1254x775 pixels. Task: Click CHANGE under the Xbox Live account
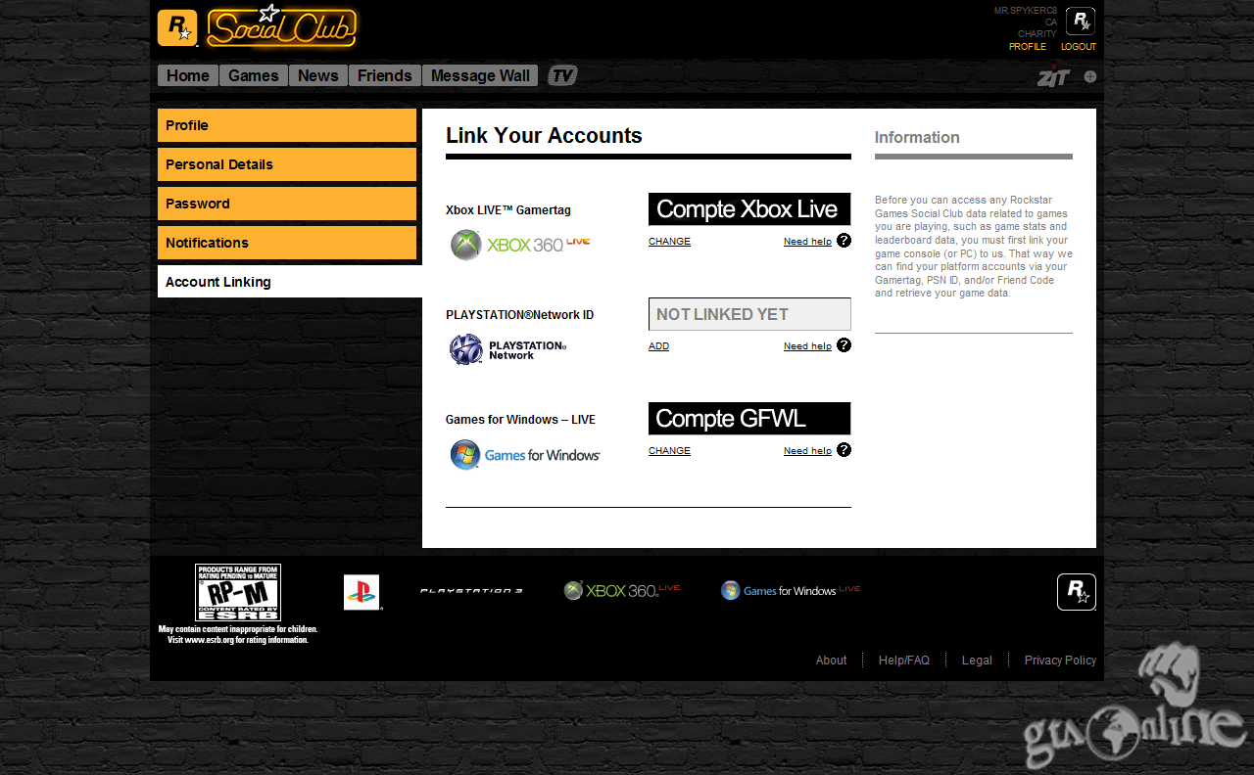coord(669,242)
